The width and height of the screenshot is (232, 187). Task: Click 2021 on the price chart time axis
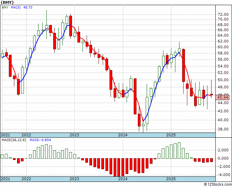click(5, 135)
